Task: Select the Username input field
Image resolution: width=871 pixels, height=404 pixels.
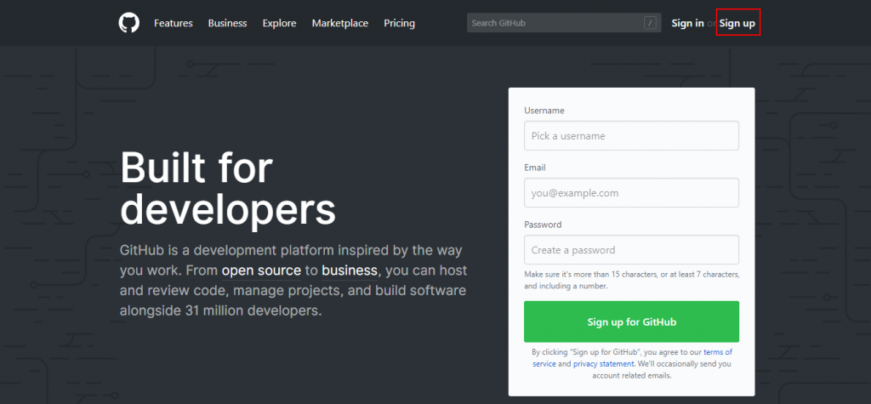Action: (631, 135)
